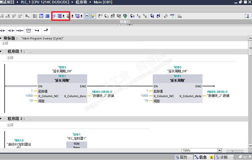Open dropdown next to contact-with-tags icon

click(x=82, y=16)
